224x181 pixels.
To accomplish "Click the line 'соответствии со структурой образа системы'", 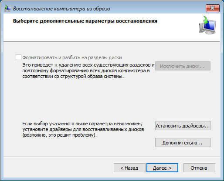I will [x=73, y=76].
